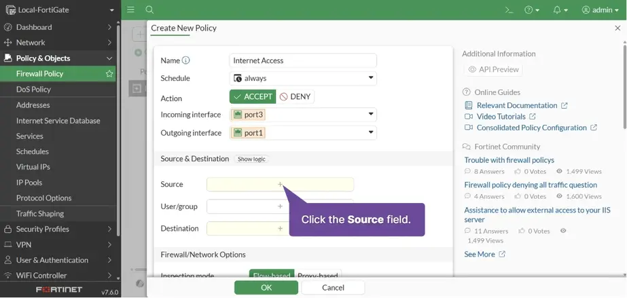The image size is (627, 298).
Task: Open Internet Service Database page
Action: click(x=58, y=121)
